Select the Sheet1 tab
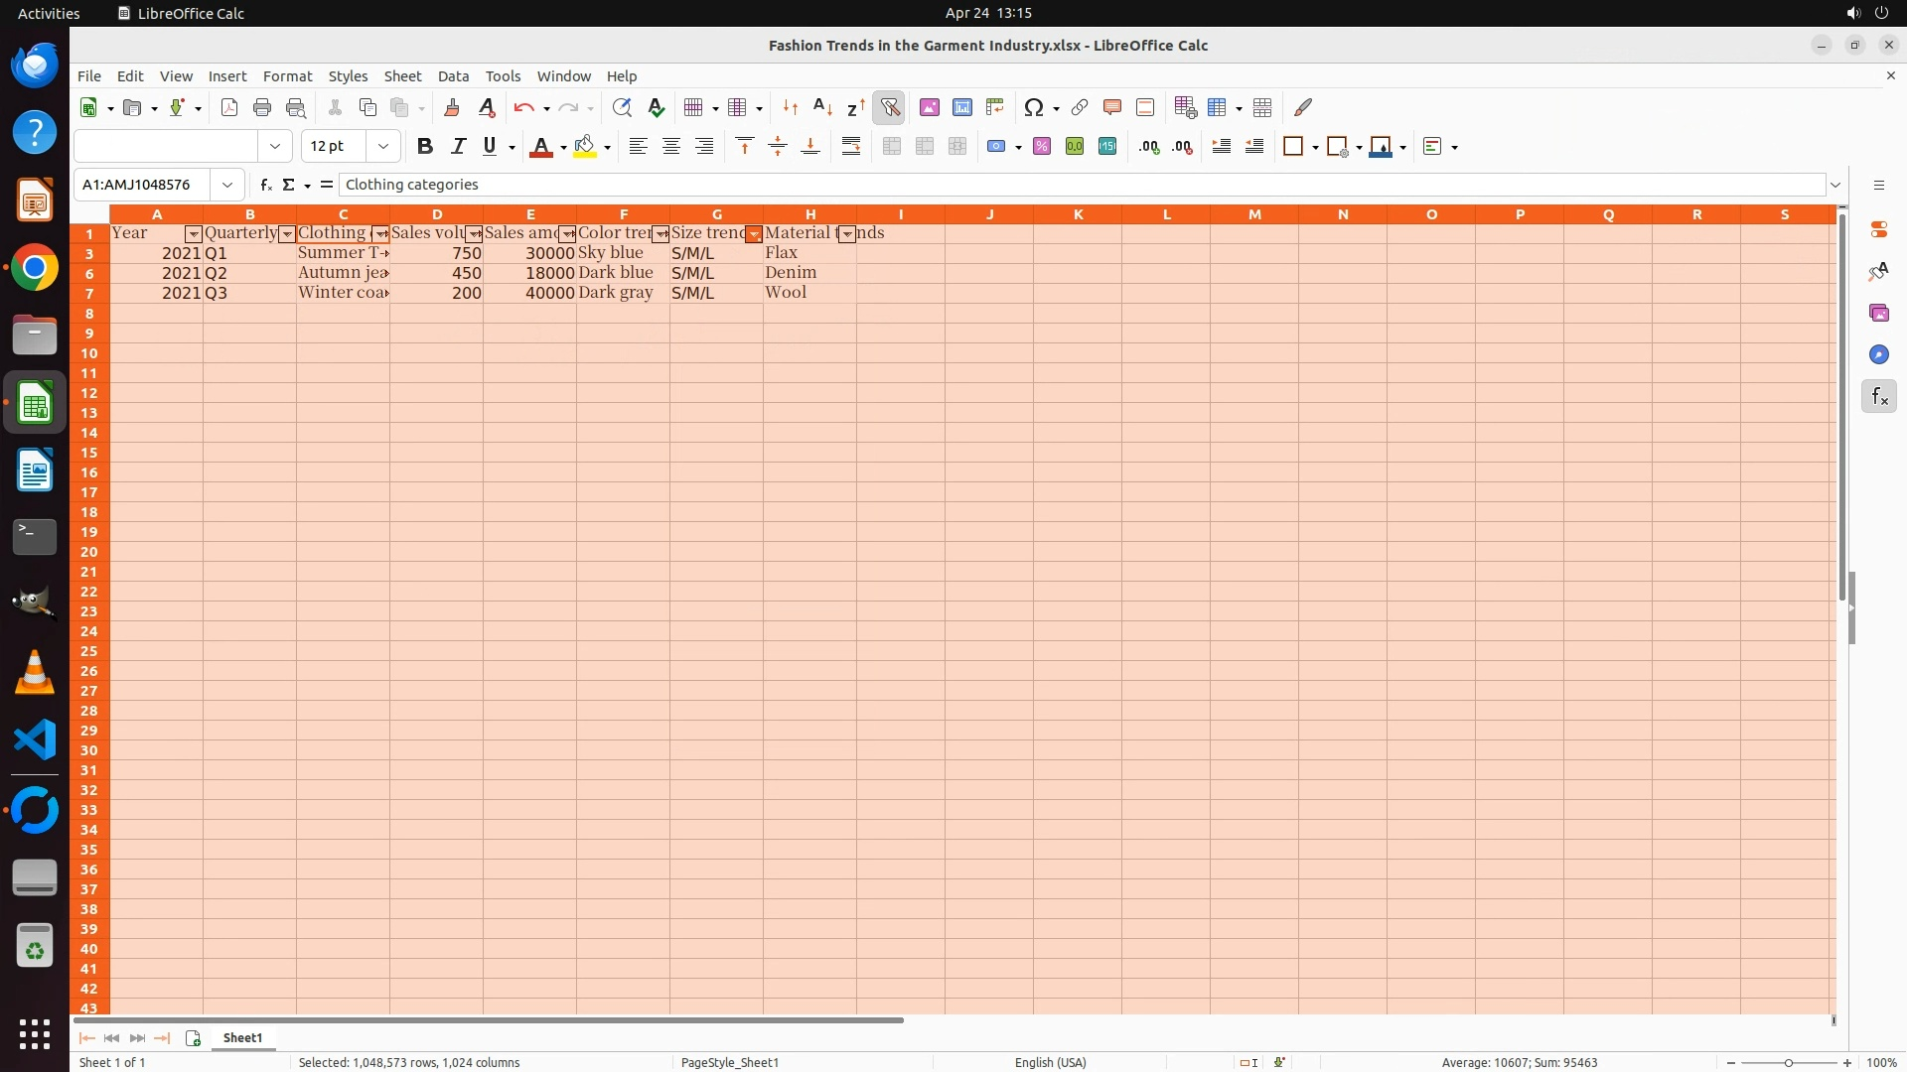1907x1072 pixels. tap(242, 1037)
